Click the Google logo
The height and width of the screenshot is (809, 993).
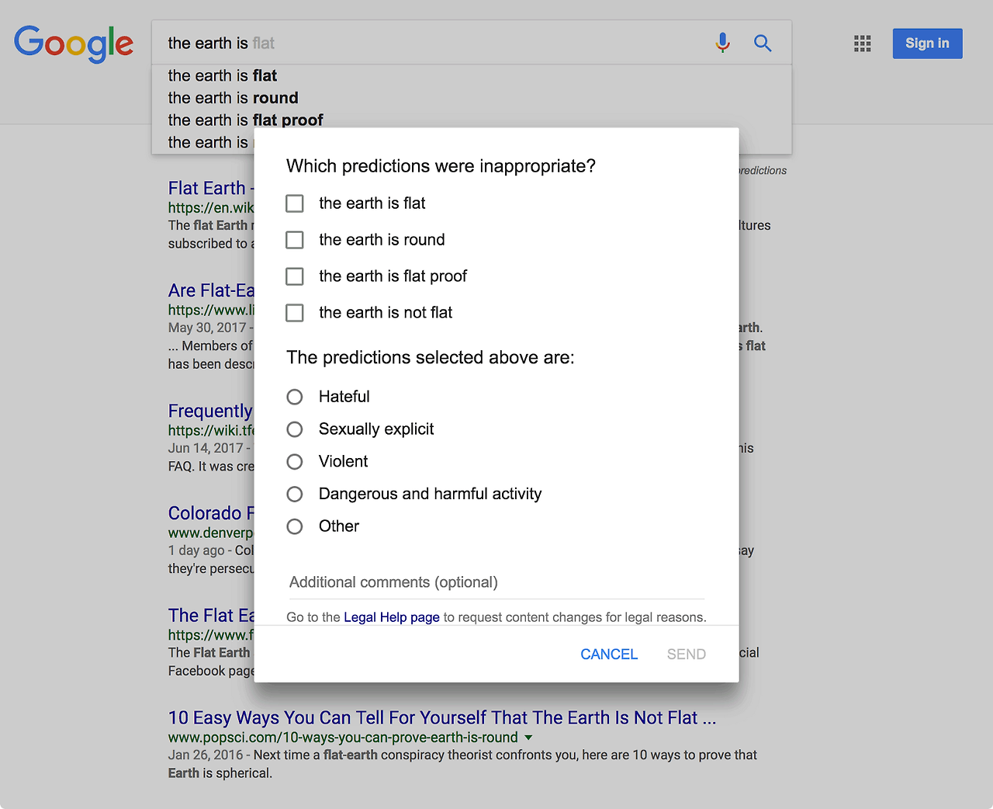(x=74, y=44)
